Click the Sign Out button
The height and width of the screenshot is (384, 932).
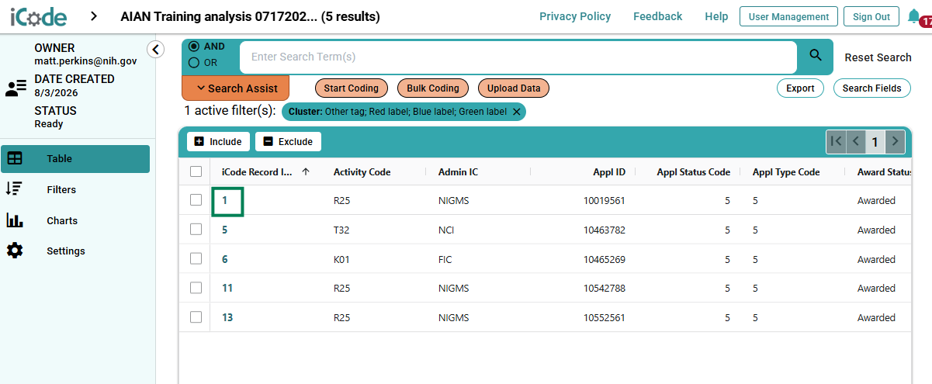(x=871, y=16)
